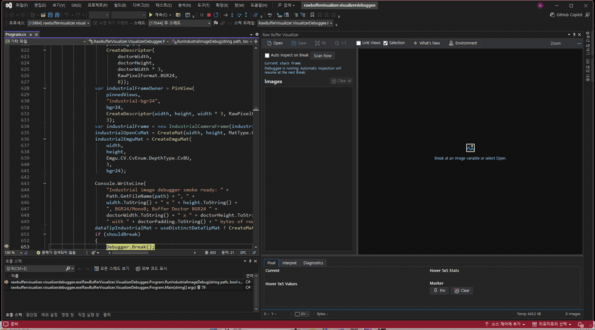This screenshot has height=330, width=595.
Task: Open the RunIndustrialImageDebug member dropdown
Action: [x=212, y=42]
